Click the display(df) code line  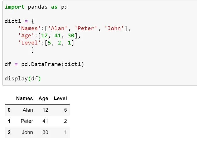(23, 78)
